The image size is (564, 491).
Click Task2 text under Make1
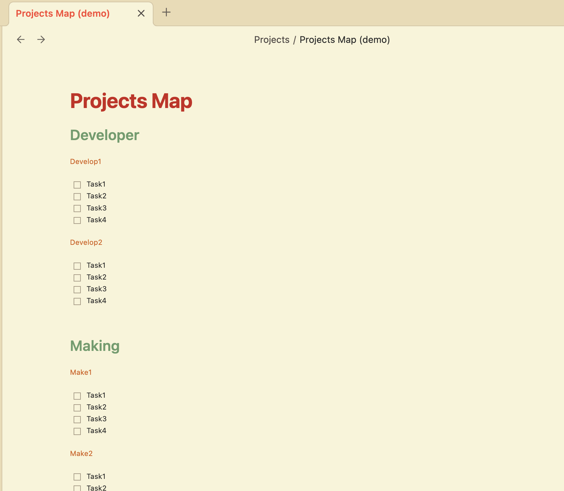(97, 407)
